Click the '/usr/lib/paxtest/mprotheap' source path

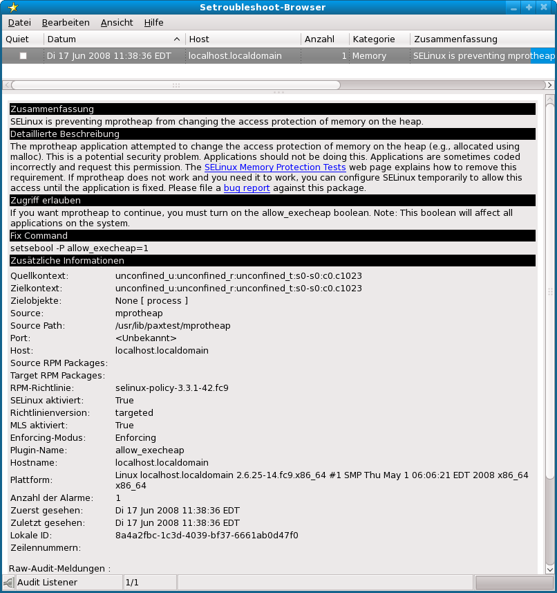[173, 326]
